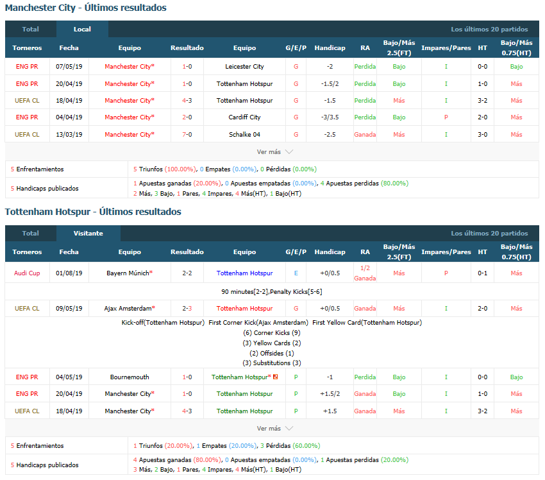The image size is (545, 480).
Task: Click '(6) Corner Kicks (9)' stat line
Action: coord(272,333)
